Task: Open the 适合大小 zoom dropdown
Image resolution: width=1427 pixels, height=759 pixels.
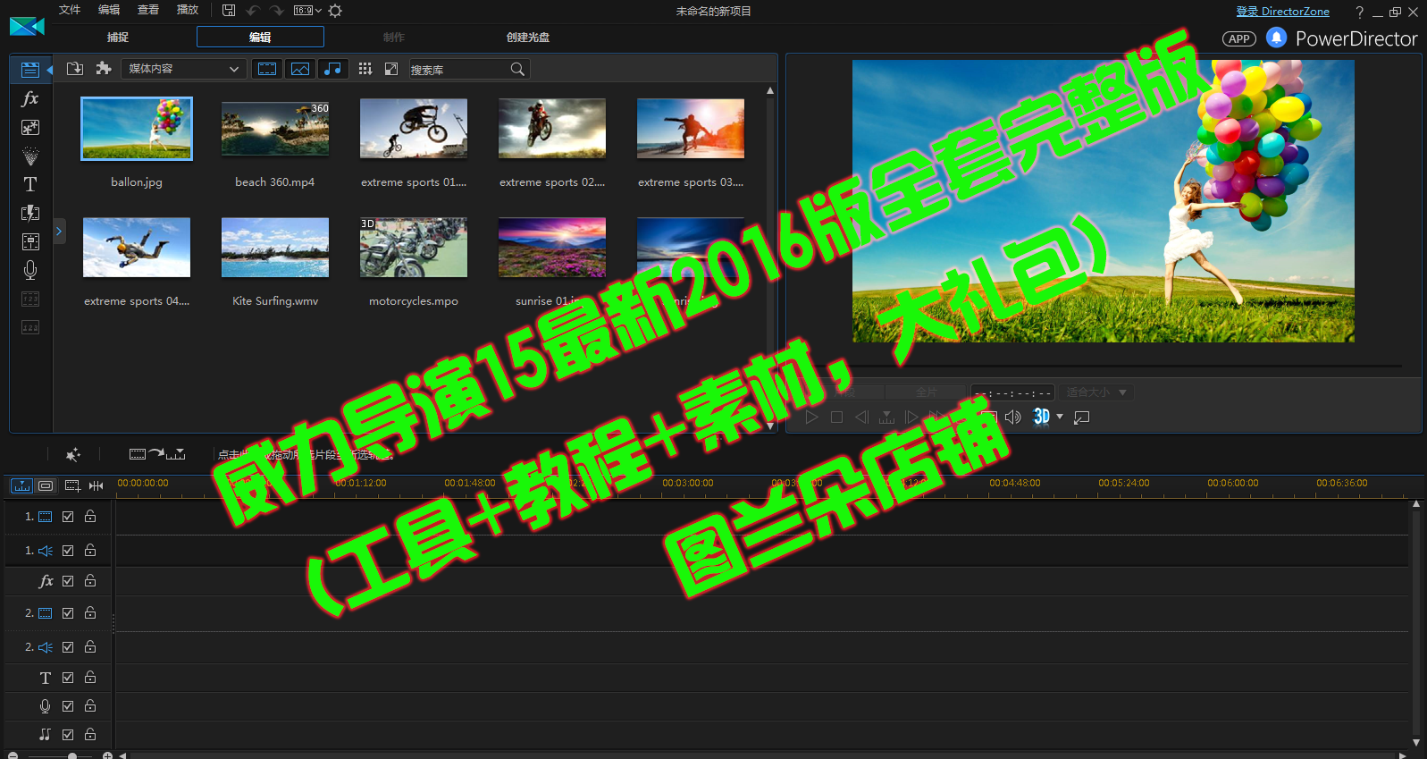Action: coord(1096,392)
